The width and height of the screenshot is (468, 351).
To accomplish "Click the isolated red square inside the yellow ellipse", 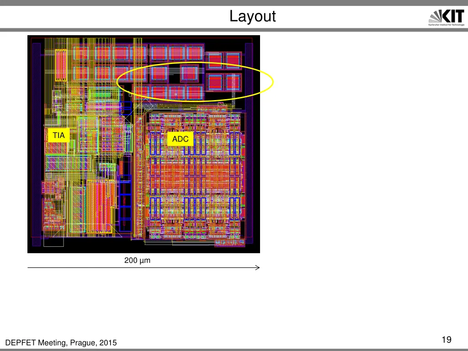I will pos(190,73).
